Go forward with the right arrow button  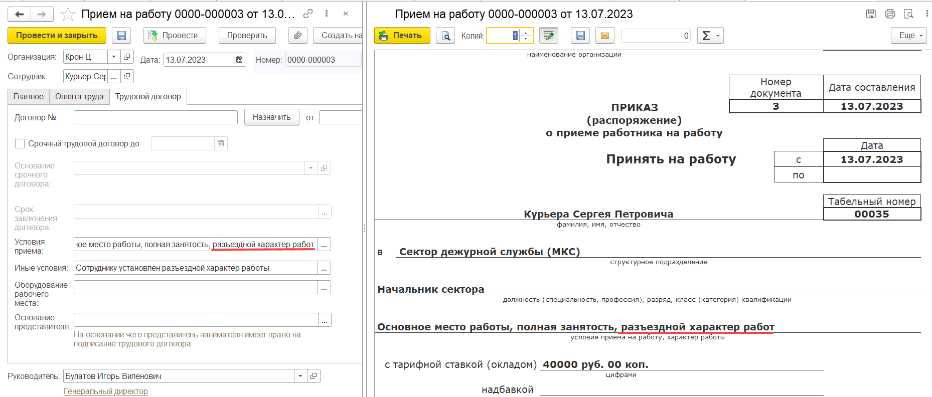[x=42, y=14]
